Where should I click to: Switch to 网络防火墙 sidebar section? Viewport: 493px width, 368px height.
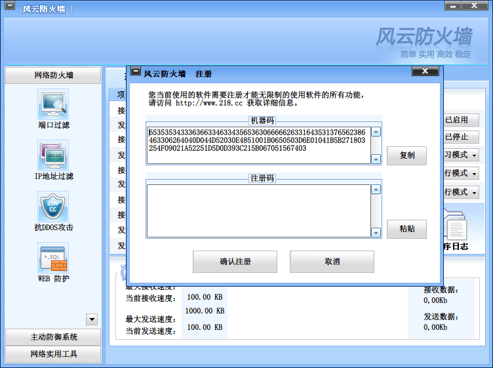(53, 75)
